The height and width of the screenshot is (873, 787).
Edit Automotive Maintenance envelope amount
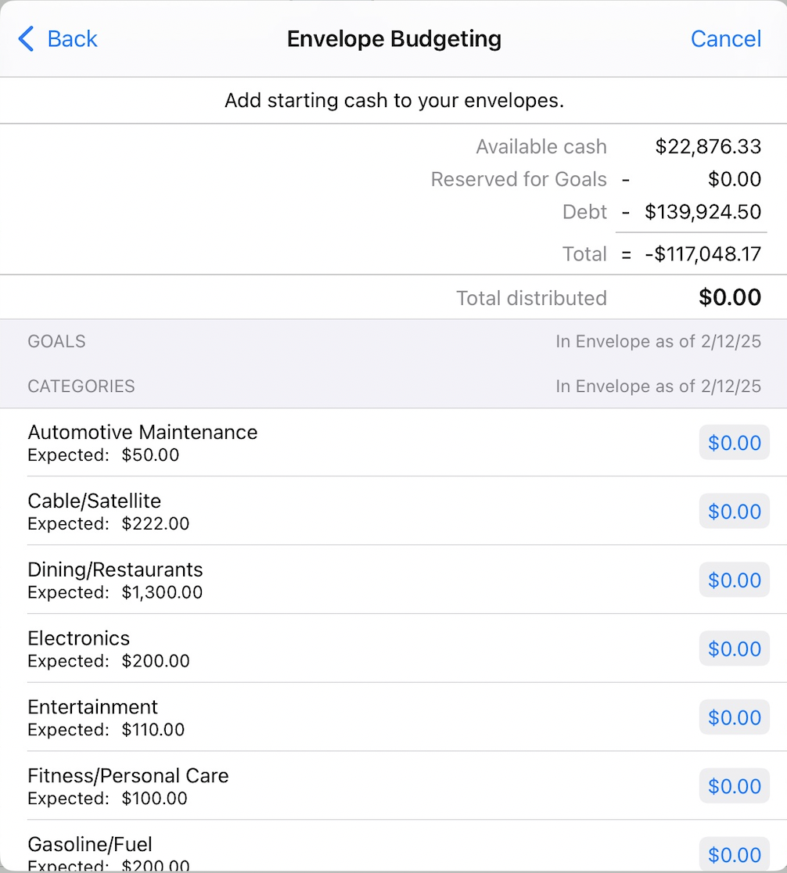pyautogui.click(x=734, y=443)
